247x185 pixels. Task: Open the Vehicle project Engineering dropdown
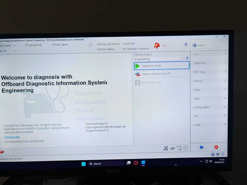point(159,59)
